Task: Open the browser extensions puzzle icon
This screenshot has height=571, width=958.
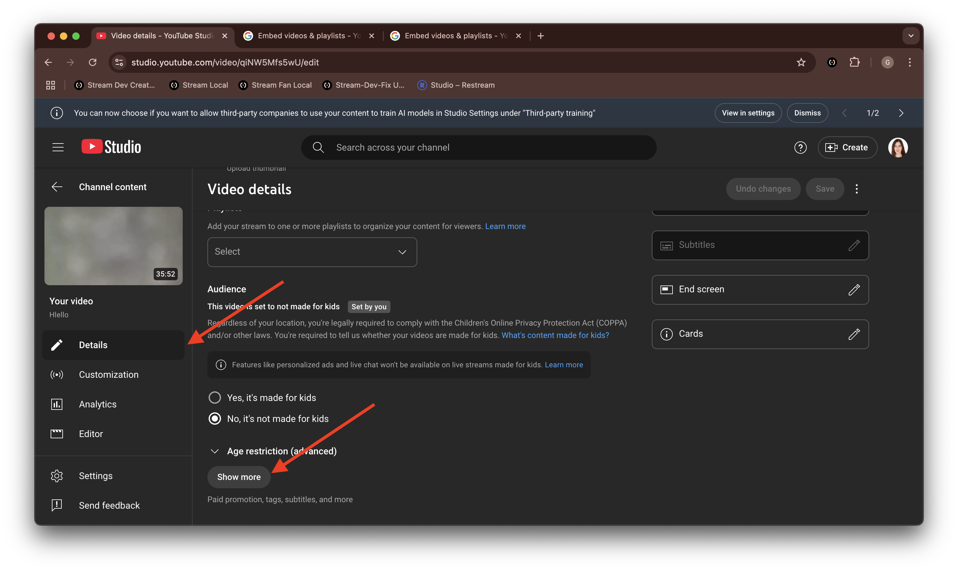Action: coord(854,62)
